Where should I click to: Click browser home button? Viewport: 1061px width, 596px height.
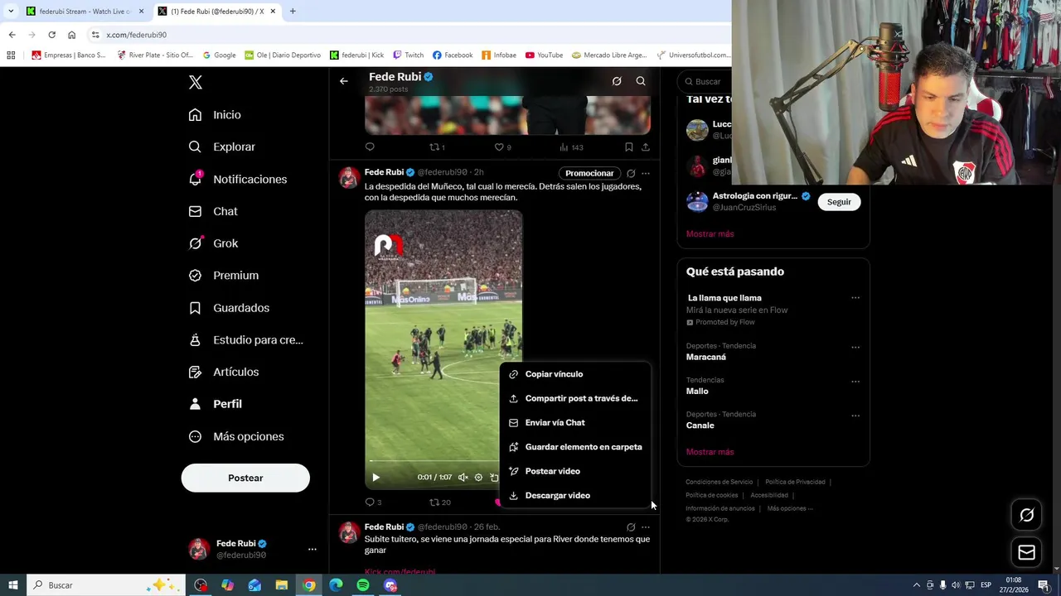click(71, 35)
